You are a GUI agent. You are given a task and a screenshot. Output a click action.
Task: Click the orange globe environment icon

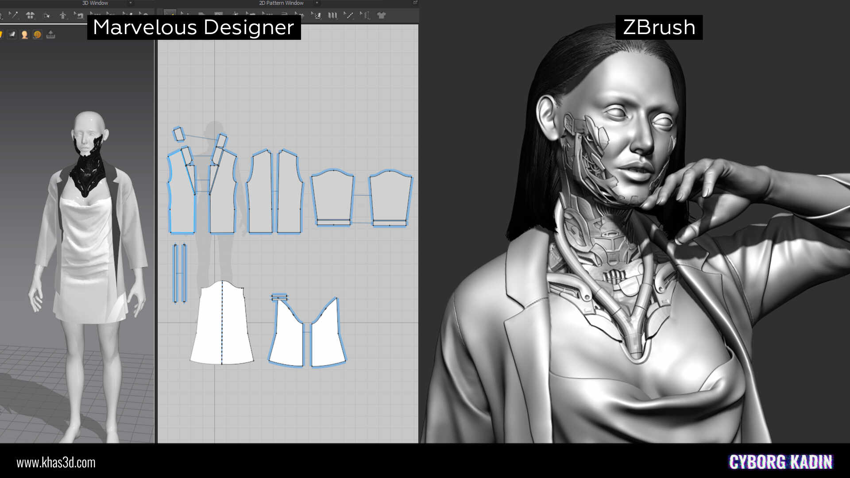37,35
